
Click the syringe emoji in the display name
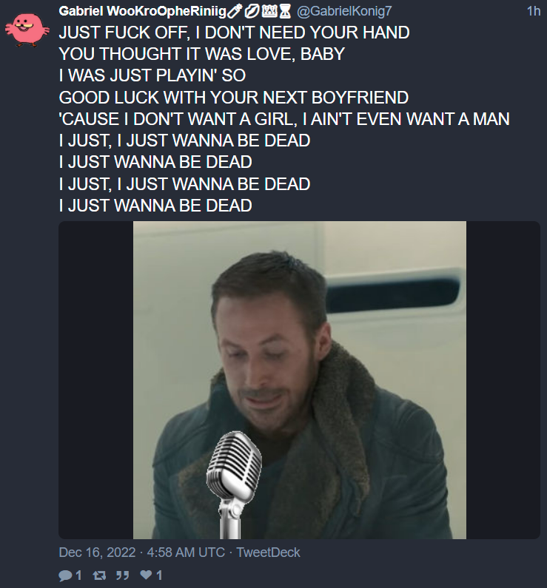[234, 12]
